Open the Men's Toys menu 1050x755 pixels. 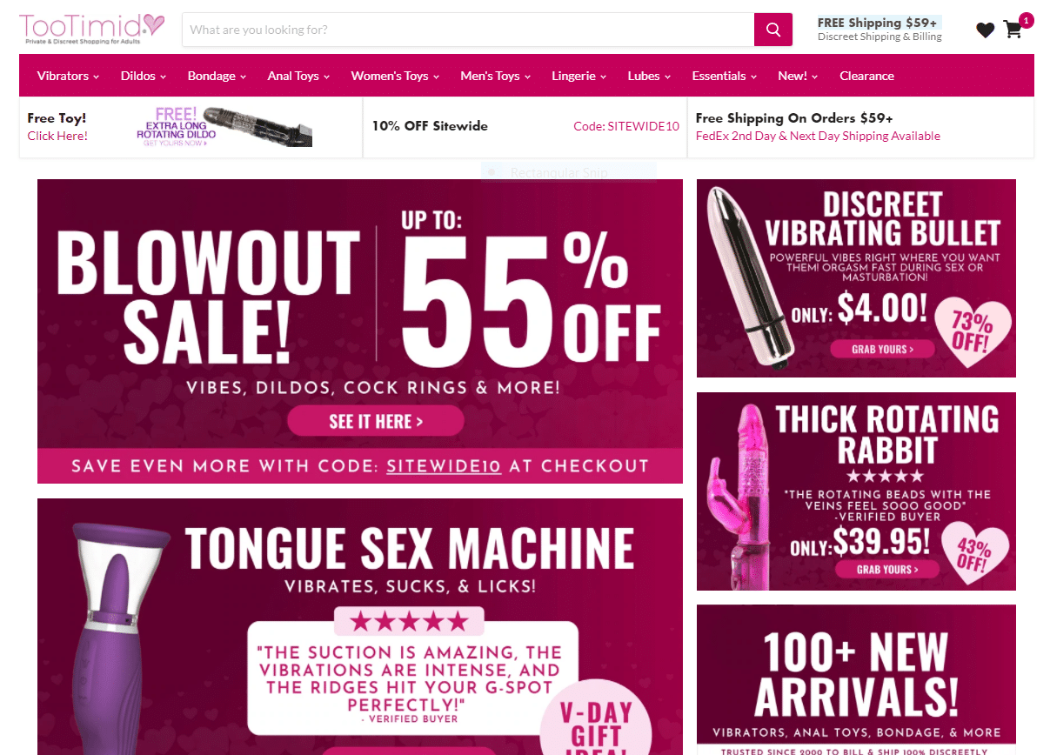tap(495, 76)
